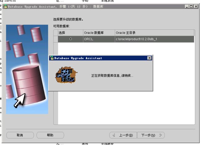201x145 pixels.
Task: Maximize the Database Upgrade Assistant window
Action: [x=191, y=6]
